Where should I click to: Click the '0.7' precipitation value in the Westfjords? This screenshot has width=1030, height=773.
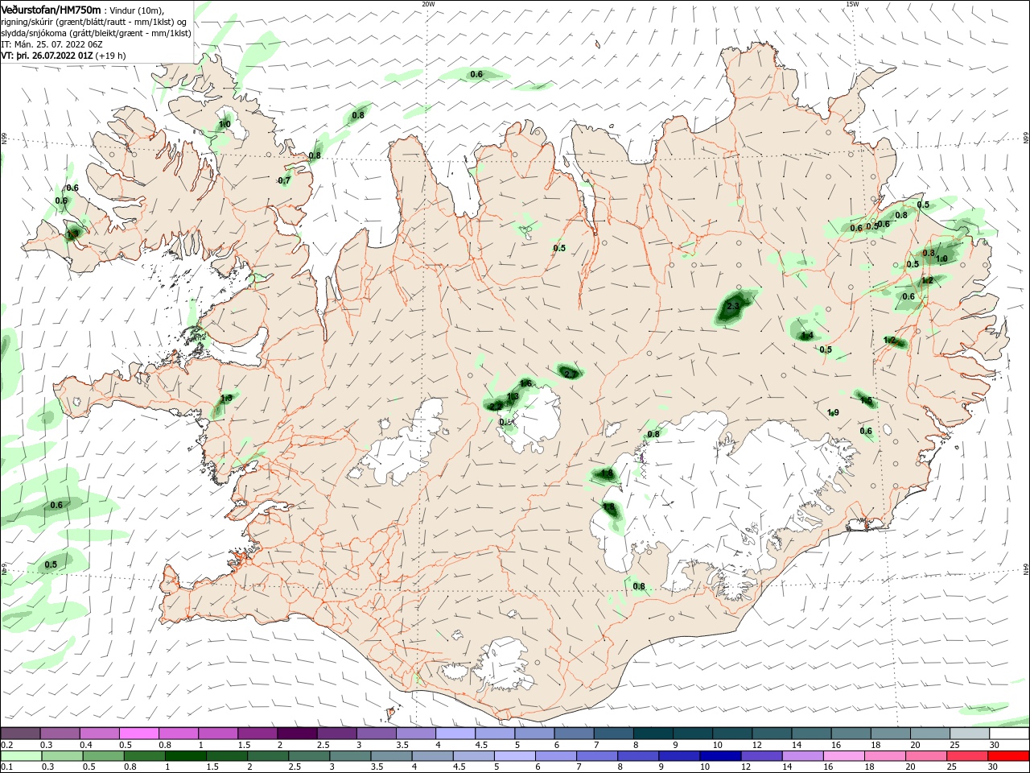pos(284,180)
